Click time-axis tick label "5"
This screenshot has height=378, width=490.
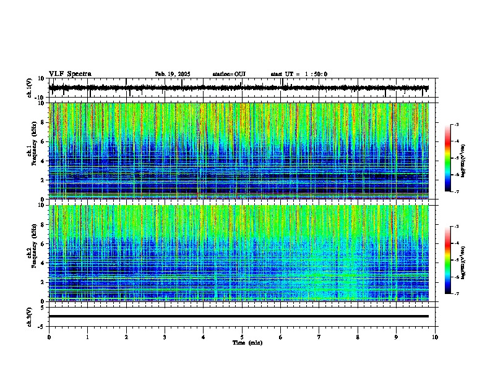coord(242,337)
